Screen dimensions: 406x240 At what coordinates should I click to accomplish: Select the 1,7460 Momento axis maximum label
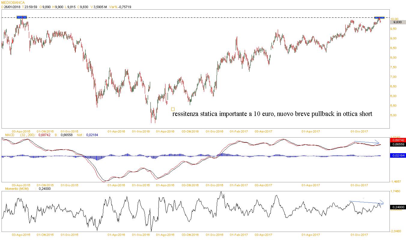[x=395, y=191]
